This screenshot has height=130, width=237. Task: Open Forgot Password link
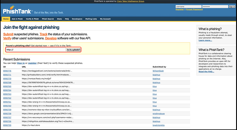(194, 9)
